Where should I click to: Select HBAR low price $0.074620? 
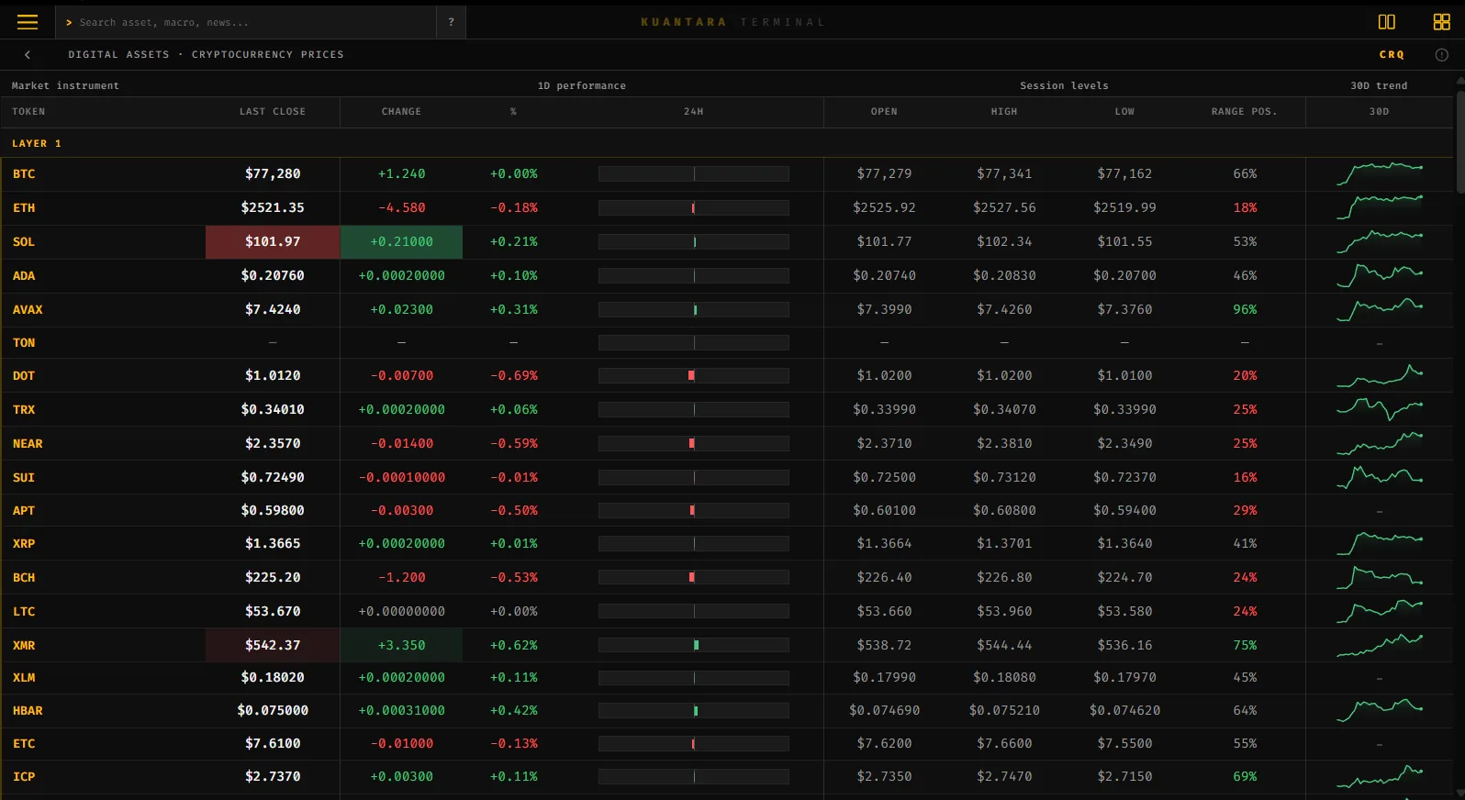tap(1124, 711)
